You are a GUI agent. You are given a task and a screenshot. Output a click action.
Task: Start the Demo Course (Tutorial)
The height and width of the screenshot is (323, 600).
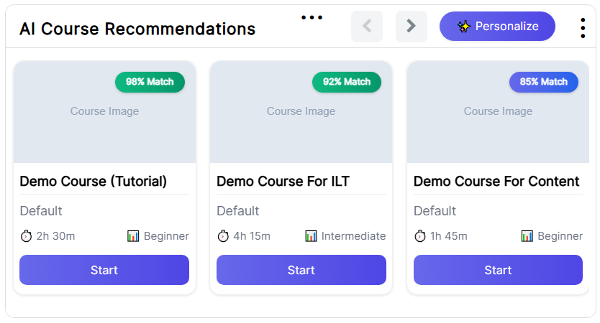104,270
